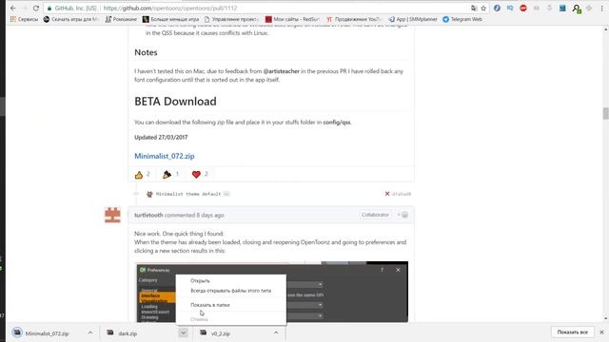Add a reaction to turtletooth's comment
The width and height of the screenshot is (609, 342).
pos(403,215)
